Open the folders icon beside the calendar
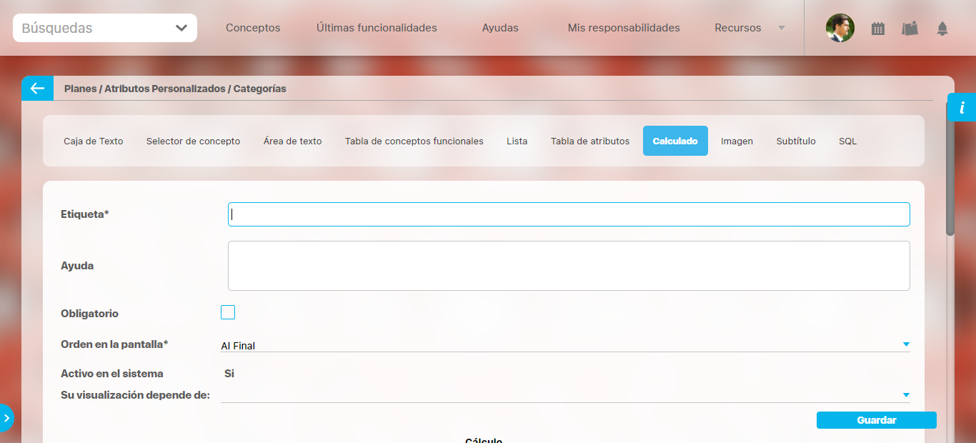Image resolution: width=976 pixels, height=443 pixels. click(910, 29)
